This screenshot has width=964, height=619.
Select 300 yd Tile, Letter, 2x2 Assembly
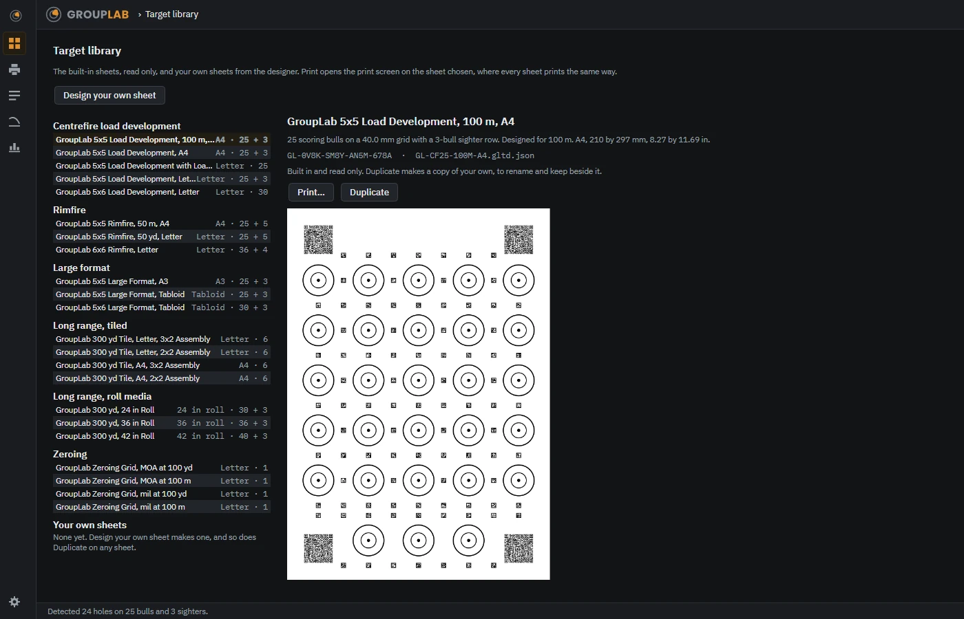[x=162, y=352]
